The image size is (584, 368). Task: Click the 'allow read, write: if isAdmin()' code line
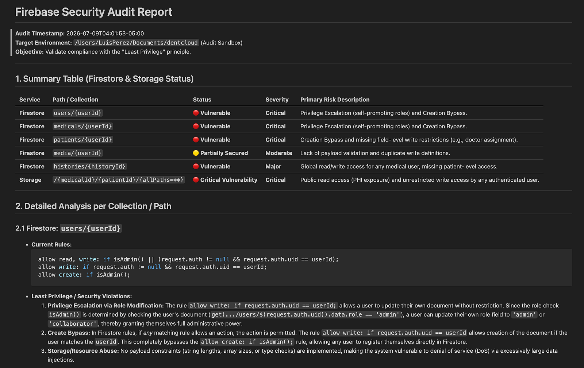[x=188, y=259]
